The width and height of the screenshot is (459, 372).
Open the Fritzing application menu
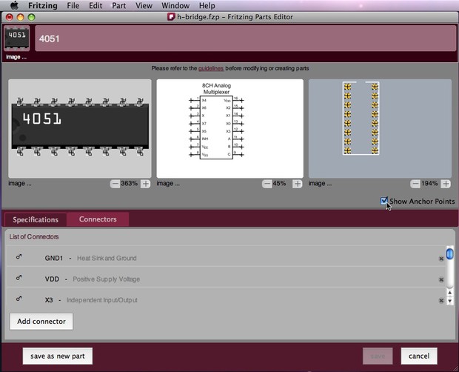(x=43, y=6)
